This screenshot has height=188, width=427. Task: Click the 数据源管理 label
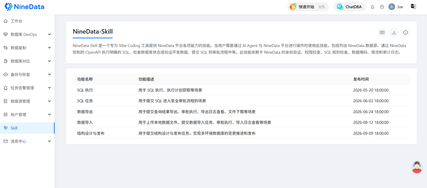[20, 101]
